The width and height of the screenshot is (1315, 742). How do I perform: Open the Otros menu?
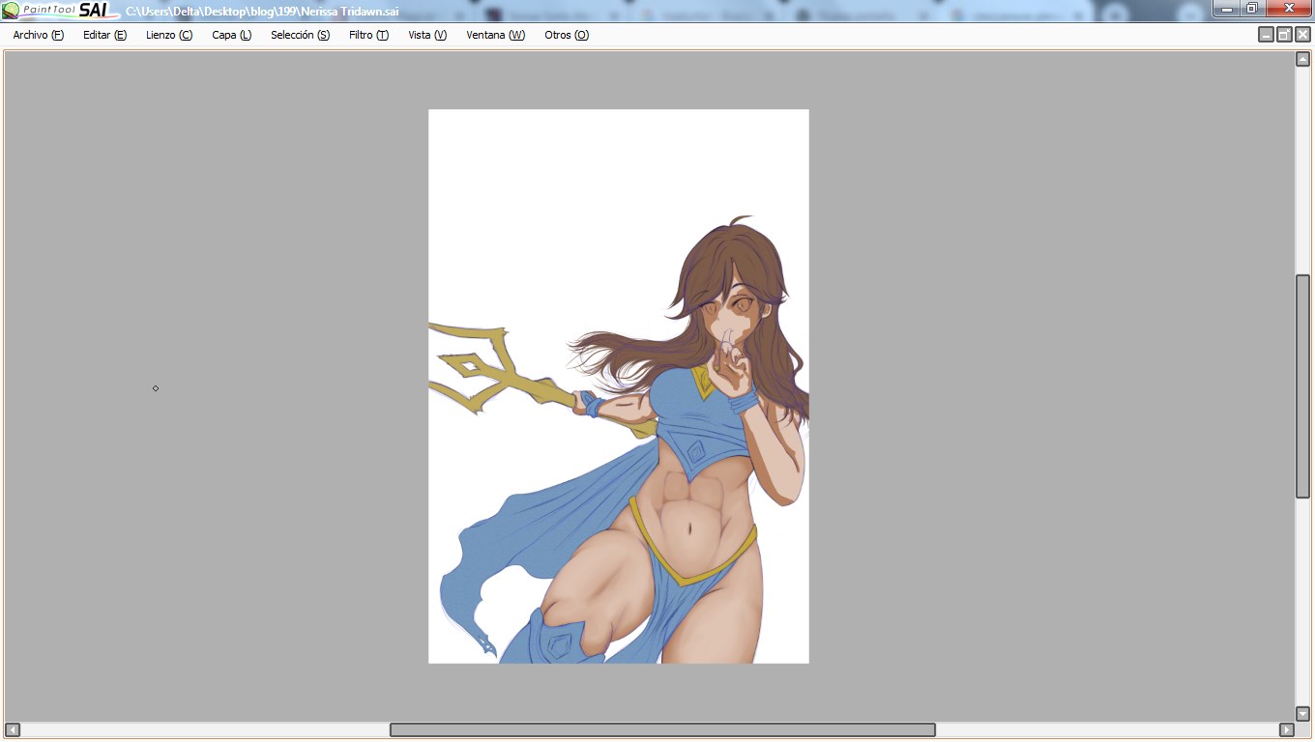coord(567,35)
